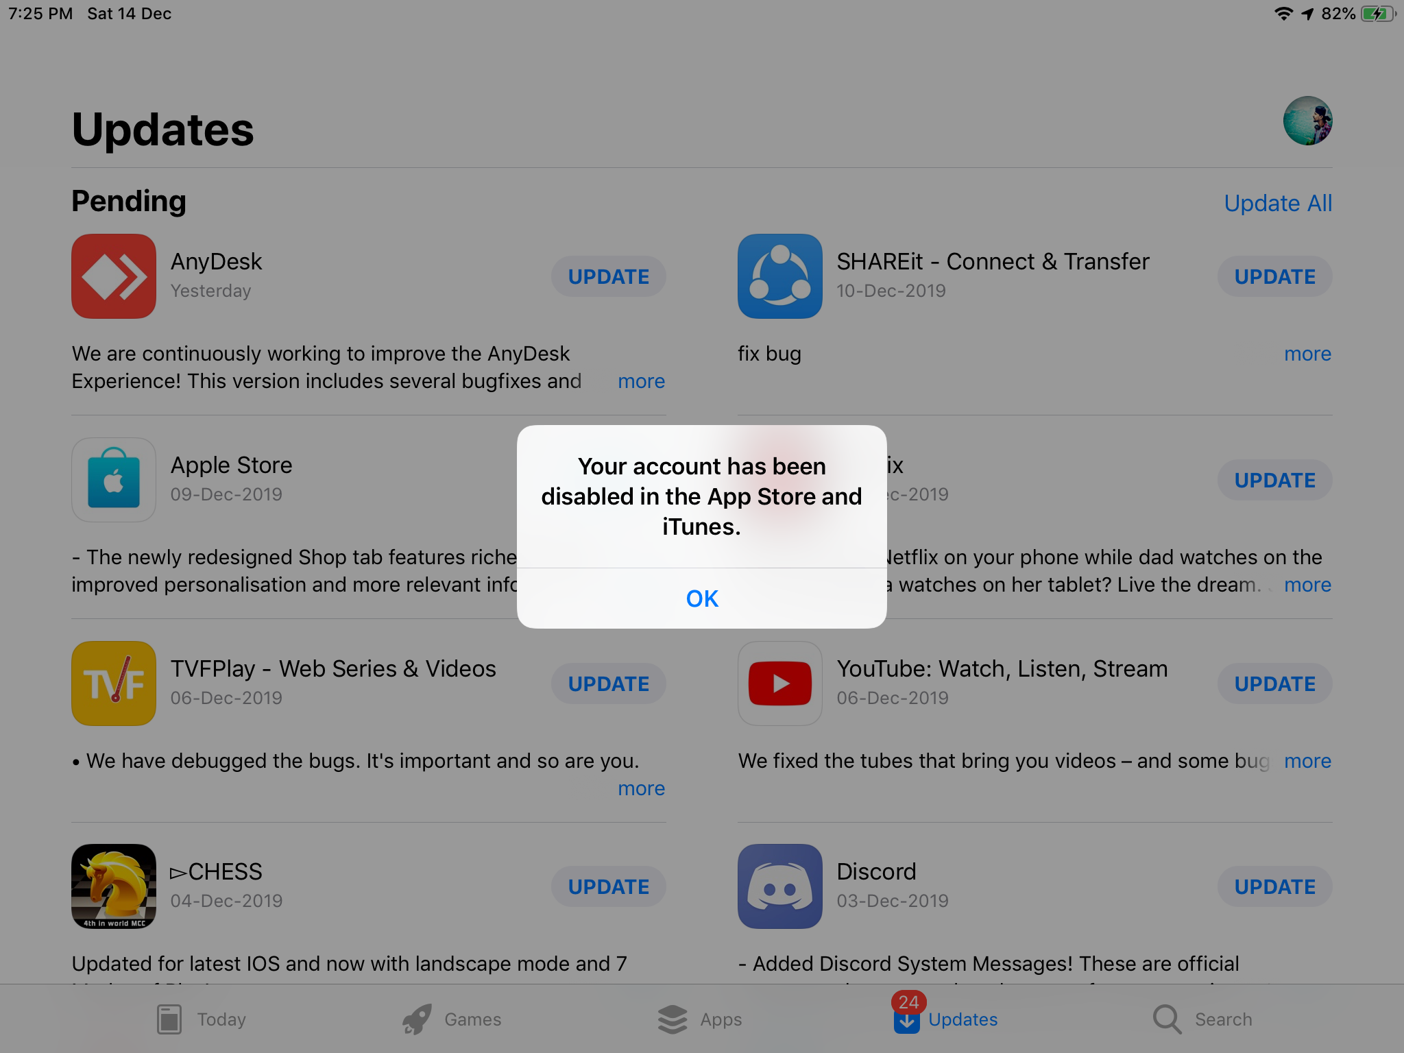Viewport: 1404px width, 1053px height.
Task: Tap the Discord app icon
Action: click(x=779, y=886)
